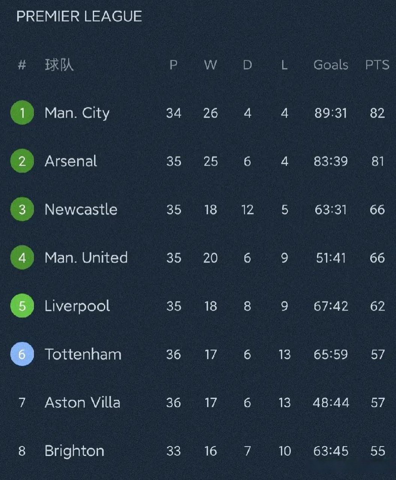Select the Liverpool team name
The image size is (396, 480).
point(77,306)
